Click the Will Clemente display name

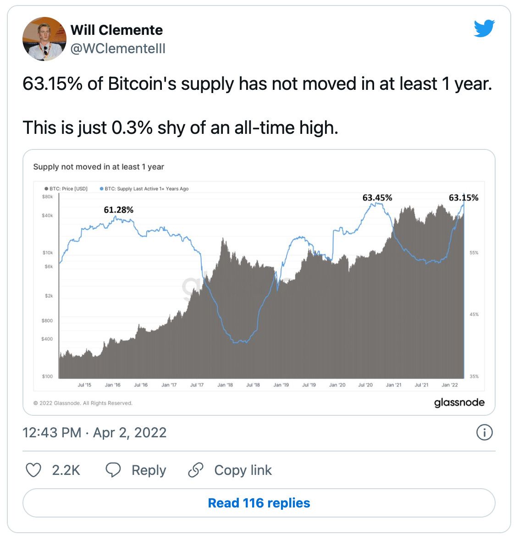click(116, 30)
